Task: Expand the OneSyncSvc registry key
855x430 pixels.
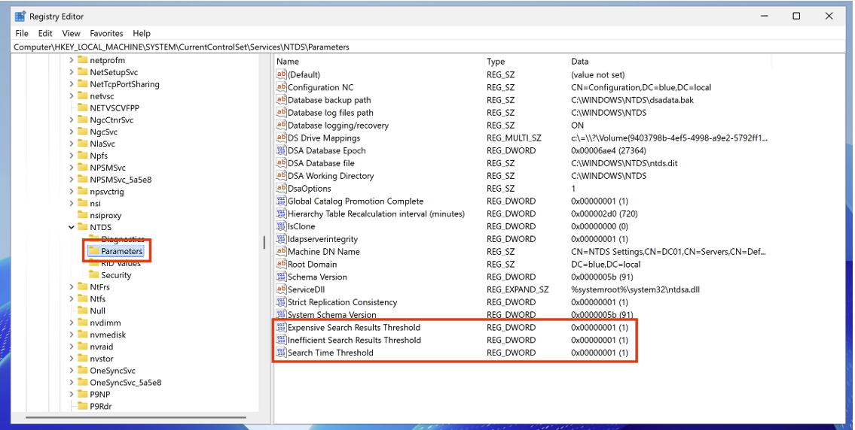Action: (x=72, y=371)
